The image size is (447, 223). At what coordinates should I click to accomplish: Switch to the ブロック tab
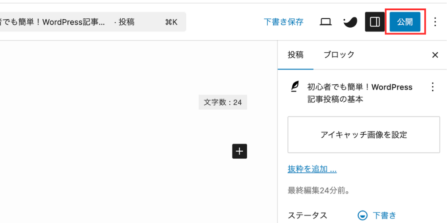click(x=339, y=55)
